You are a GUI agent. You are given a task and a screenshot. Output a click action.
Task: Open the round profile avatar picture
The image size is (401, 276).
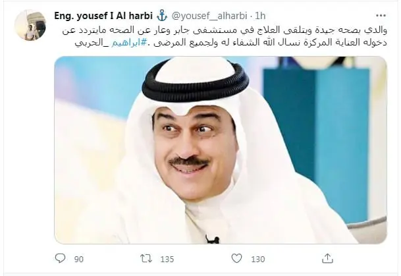tap(30, 25)
